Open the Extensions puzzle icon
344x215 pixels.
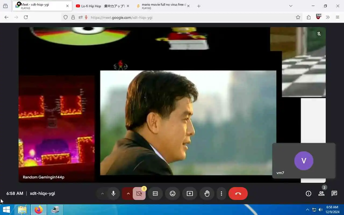coord(309,17)
